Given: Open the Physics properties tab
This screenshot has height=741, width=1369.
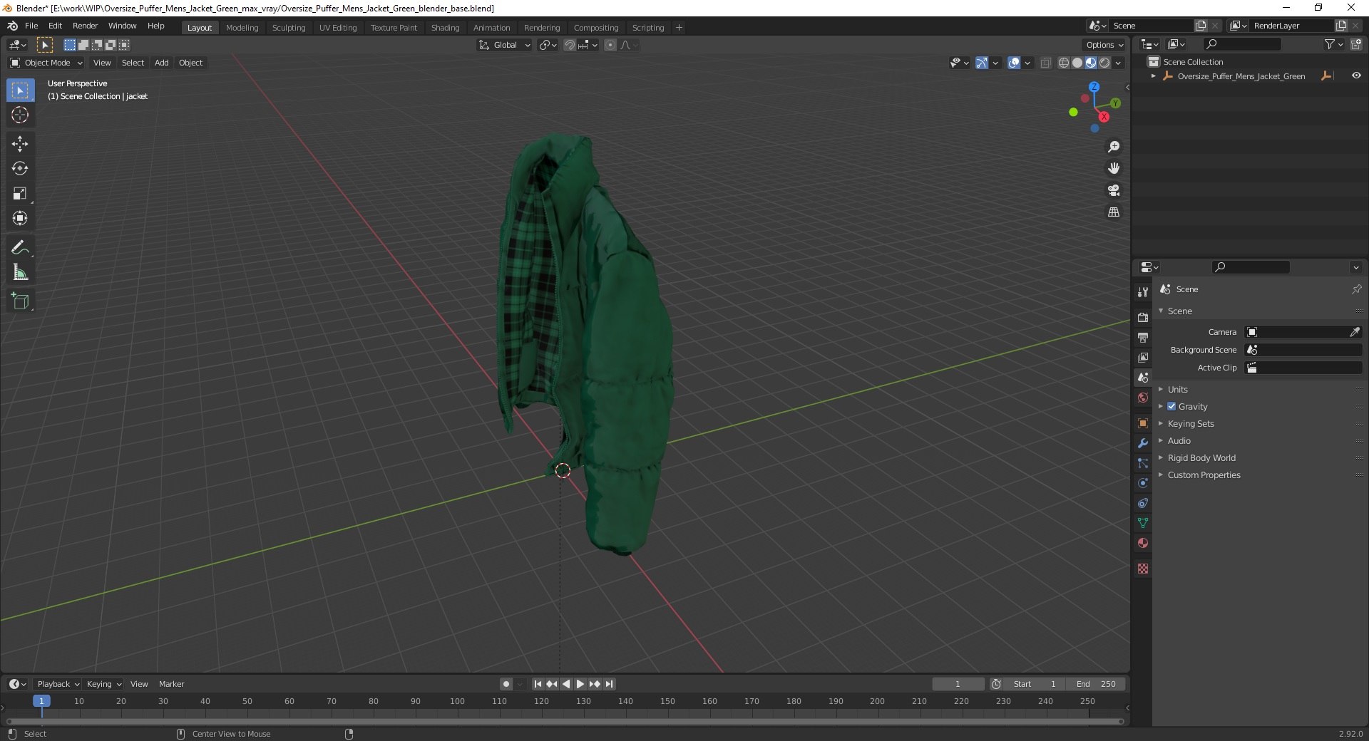Looking at the screenshot, I should coord(1143,483).
